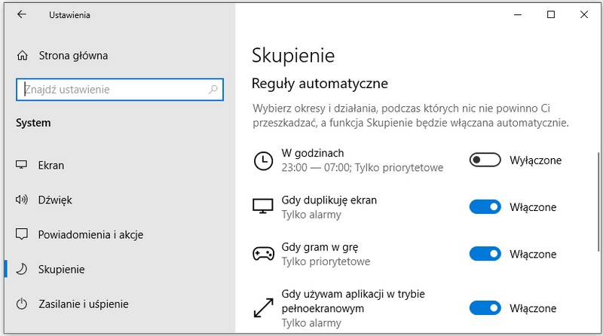The height and width of the screenshot is (336, 603).
Task: Click the Znajdź ustawienie search field
Action: pos(113,90)
